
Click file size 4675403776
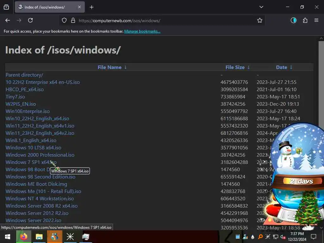tap(234, 82)
